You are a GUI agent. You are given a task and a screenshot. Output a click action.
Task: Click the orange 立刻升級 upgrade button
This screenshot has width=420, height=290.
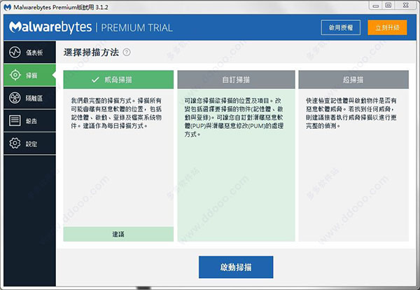387,27
